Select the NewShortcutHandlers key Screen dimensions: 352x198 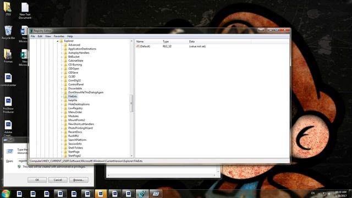pos(81,124)
